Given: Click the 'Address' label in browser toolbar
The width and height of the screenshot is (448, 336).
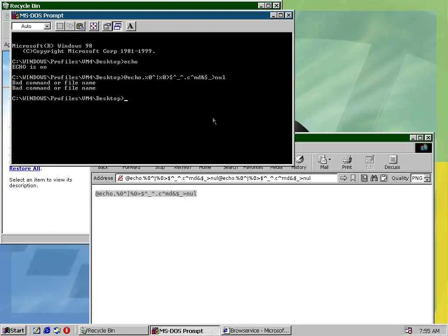Looking at the screenshot, I should (x=103, y=178).
